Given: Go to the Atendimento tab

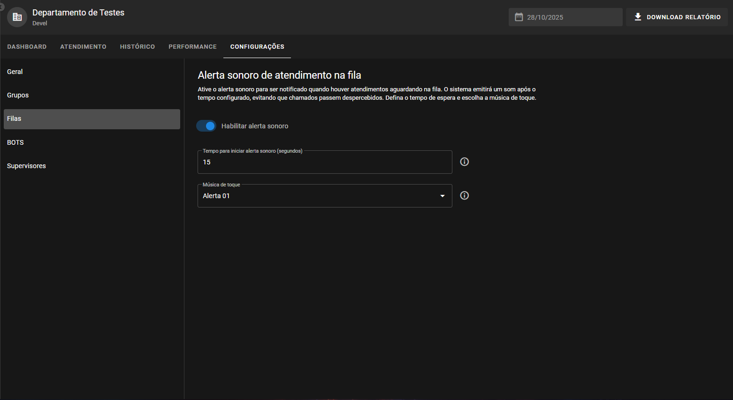Looking at the screenshot, I should coord(83,47).
